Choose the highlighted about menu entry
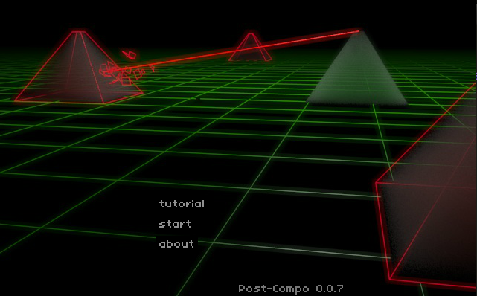 [x=177, y=244]
